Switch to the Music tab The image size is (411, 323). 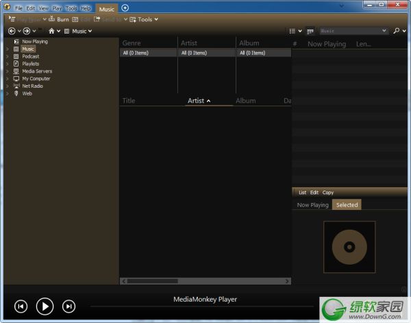click(x=107, y=9)
